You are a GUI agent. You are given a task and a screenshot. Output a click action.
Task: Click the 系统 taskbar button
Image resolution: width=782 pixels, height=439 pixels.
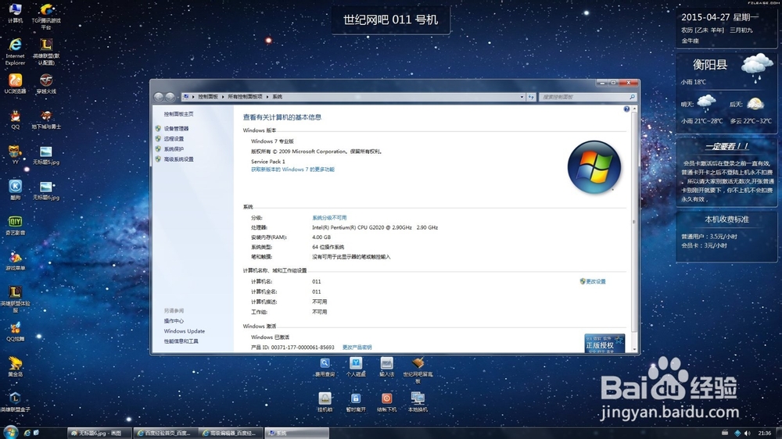click(296, 433)
